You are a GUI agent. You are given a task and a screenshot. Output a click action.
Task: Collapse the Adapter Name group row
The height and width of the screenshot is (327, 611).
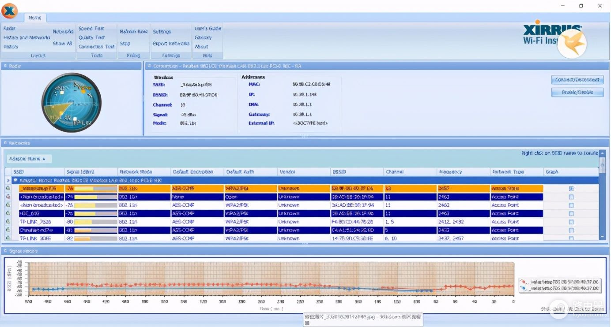click(x=15, y=180)
